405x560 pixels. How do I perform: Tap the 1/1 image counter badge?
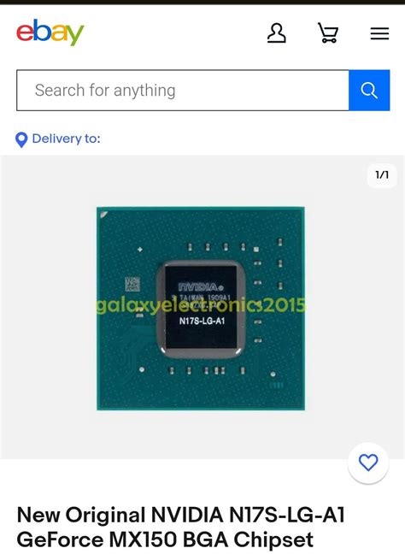382,175
